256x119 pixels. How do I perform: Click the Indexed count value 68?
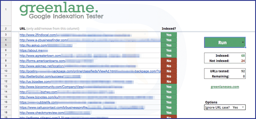(x=243, y=56)
